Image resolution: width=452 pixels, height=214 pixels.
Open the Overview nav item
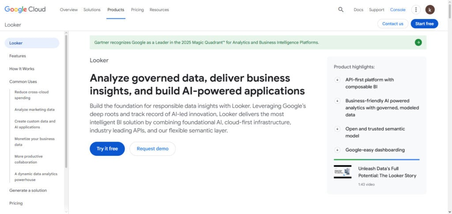(x=68, y=10)
